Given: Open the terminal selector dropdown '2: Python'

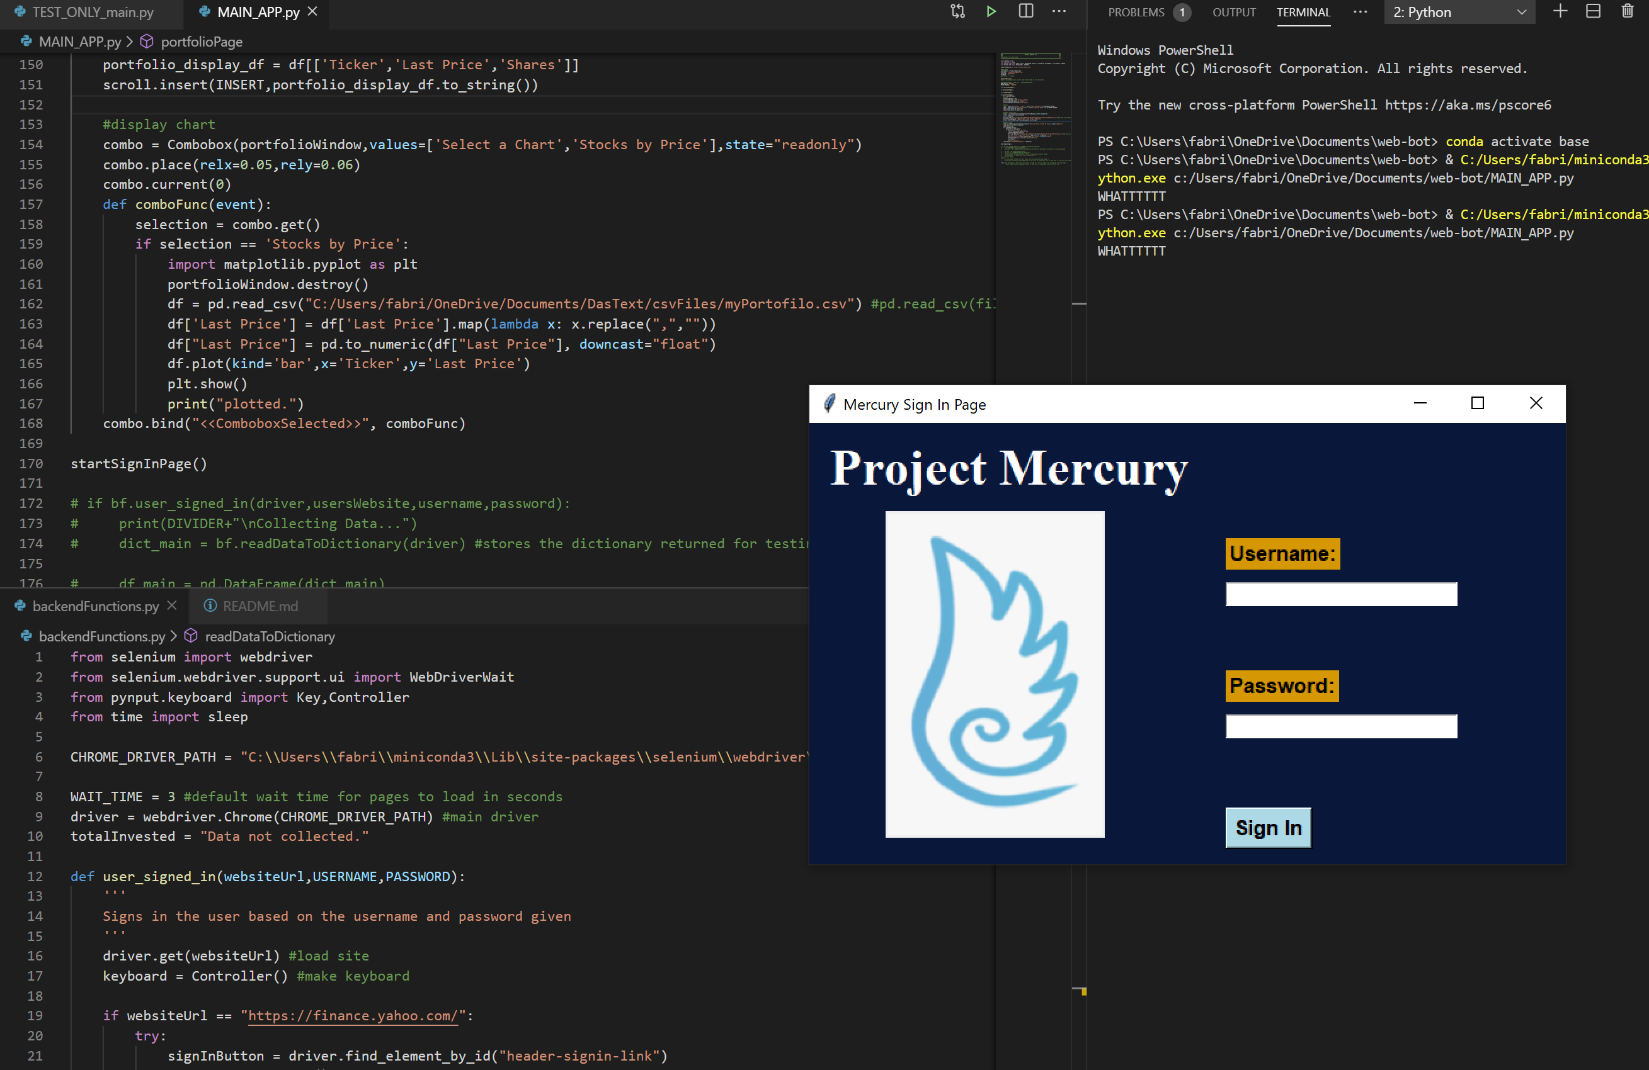Looking at the screenshot, I should click(x=1459, y=13).
